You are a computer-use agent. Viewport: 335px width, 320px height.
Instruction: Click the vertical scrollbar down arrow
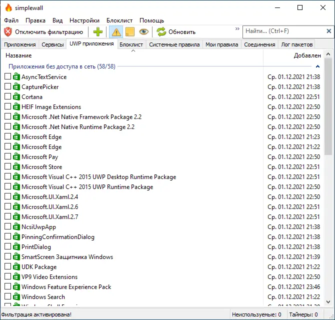pos(328,302)
